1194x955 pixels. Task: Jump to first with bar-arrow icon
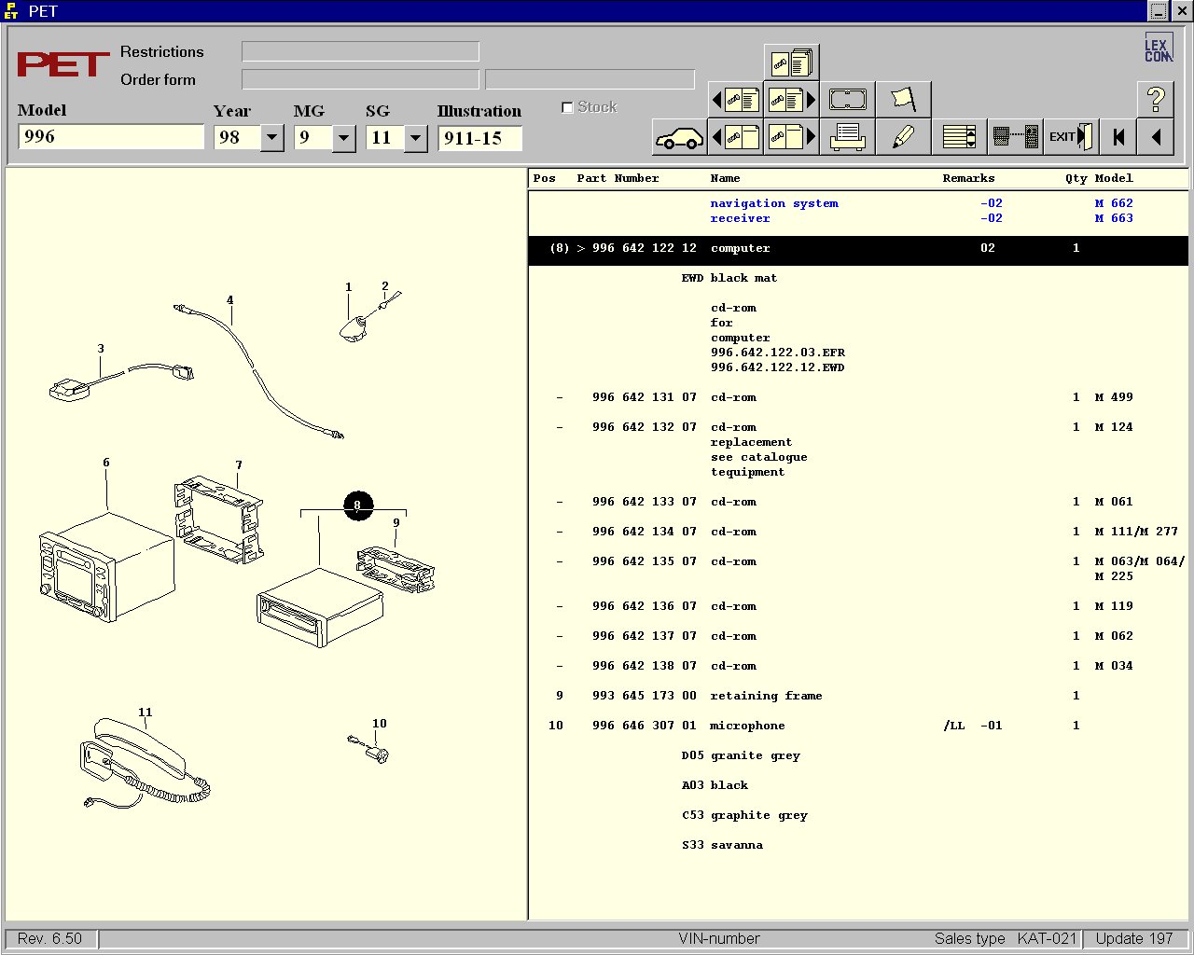click(x=1118, y=137)
